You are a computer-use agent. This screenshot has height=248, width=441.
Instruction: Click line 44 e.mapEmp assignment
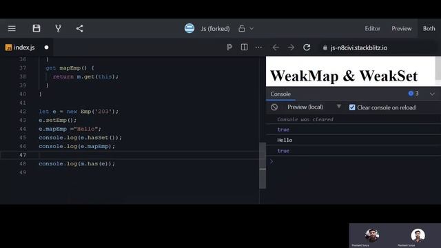pos(70,129)
